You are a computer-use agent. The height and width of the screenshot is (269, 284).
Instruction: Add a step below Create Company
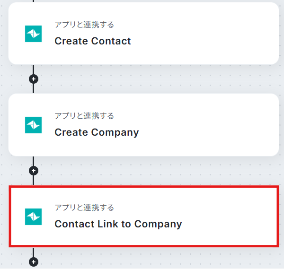click(33, 170)
